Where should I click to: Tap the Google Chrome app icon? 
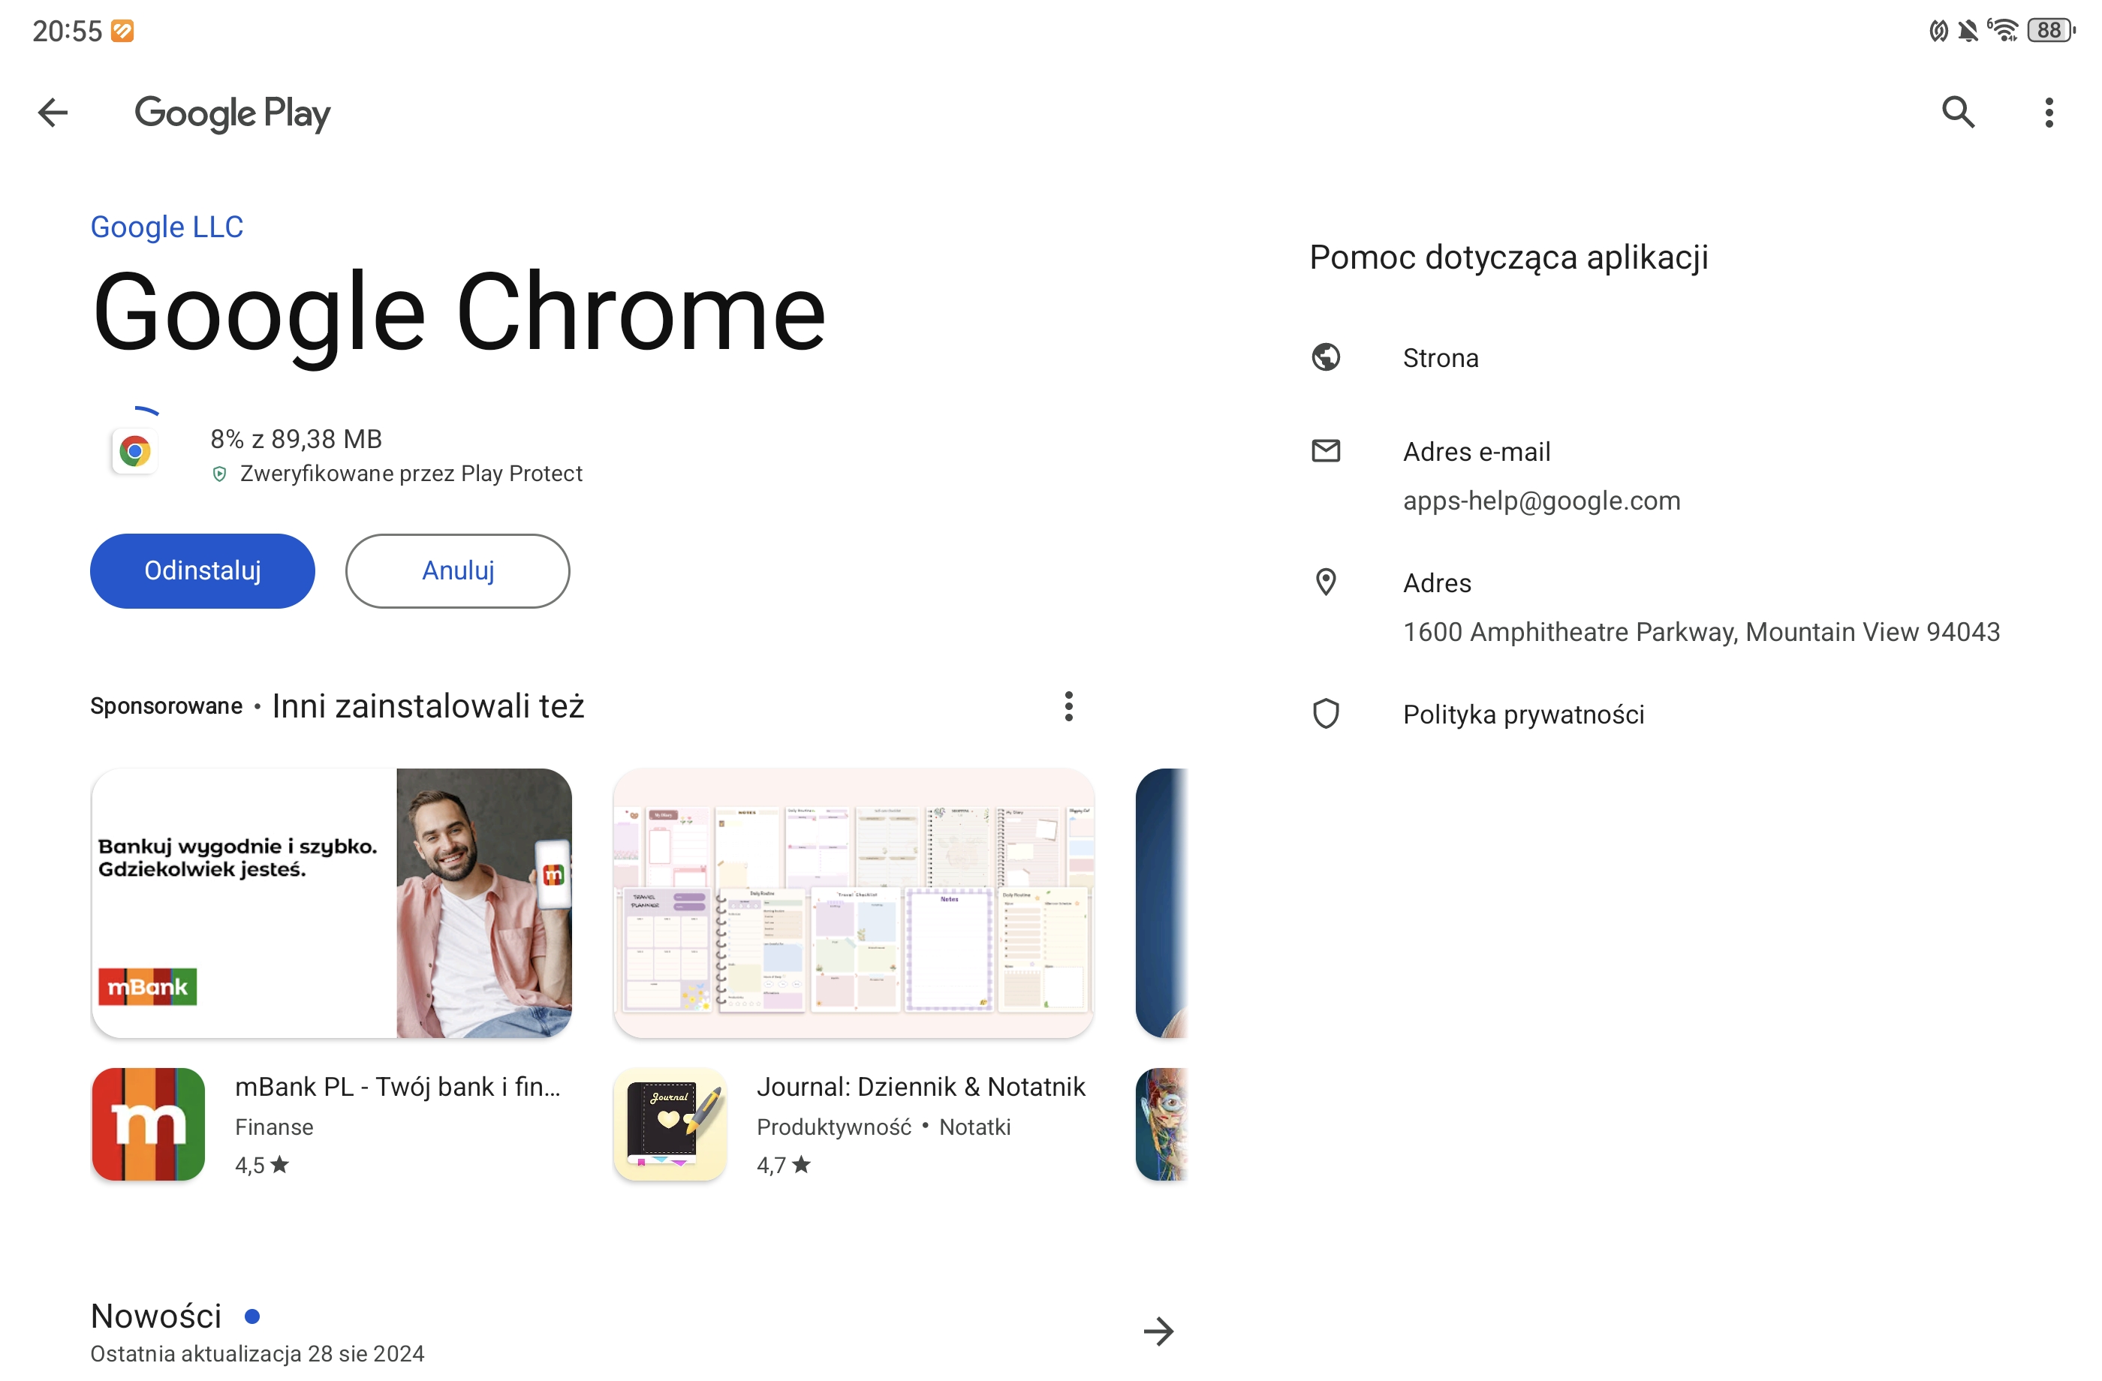point(135,451)
